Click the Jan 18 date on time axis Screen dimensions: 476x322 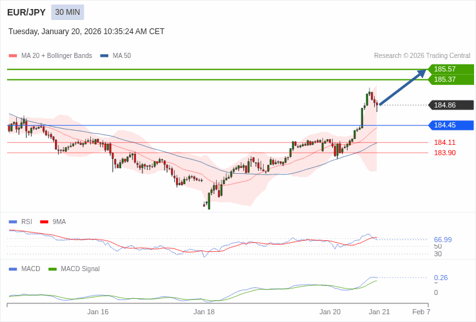coord(204,312)
